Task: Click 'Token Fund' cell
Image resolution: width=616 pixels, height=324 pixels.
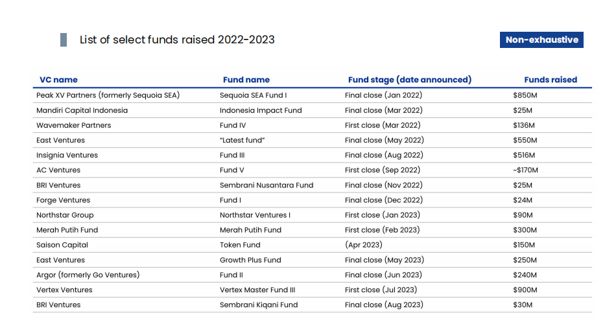Action: (x=240, y=245)
